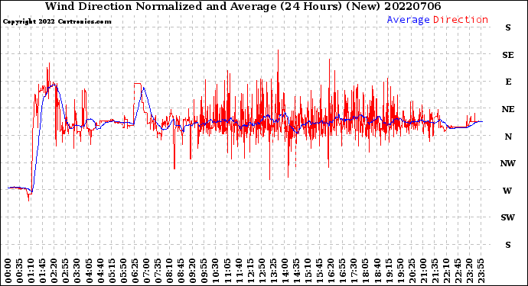Viewport: 528px width, 286px height.
Task: Click the 12:50 time label
Action: (x=262, y=271)
